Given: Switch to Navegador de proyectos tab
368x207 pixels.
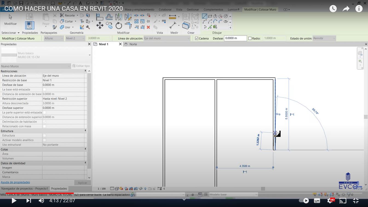Looking at the screenshot, I should 25,189.
